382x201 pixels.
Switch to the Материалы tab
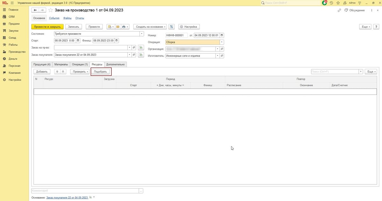coord(61,64)
